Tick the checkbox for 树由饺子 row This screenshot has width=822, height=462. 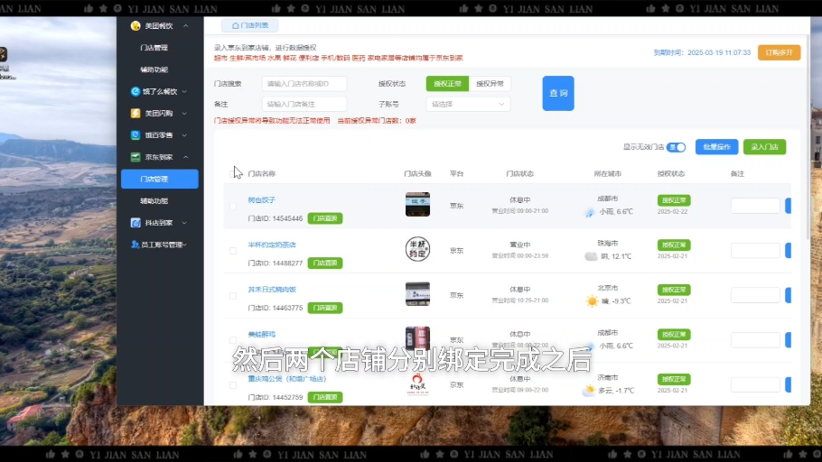point(233,206)
